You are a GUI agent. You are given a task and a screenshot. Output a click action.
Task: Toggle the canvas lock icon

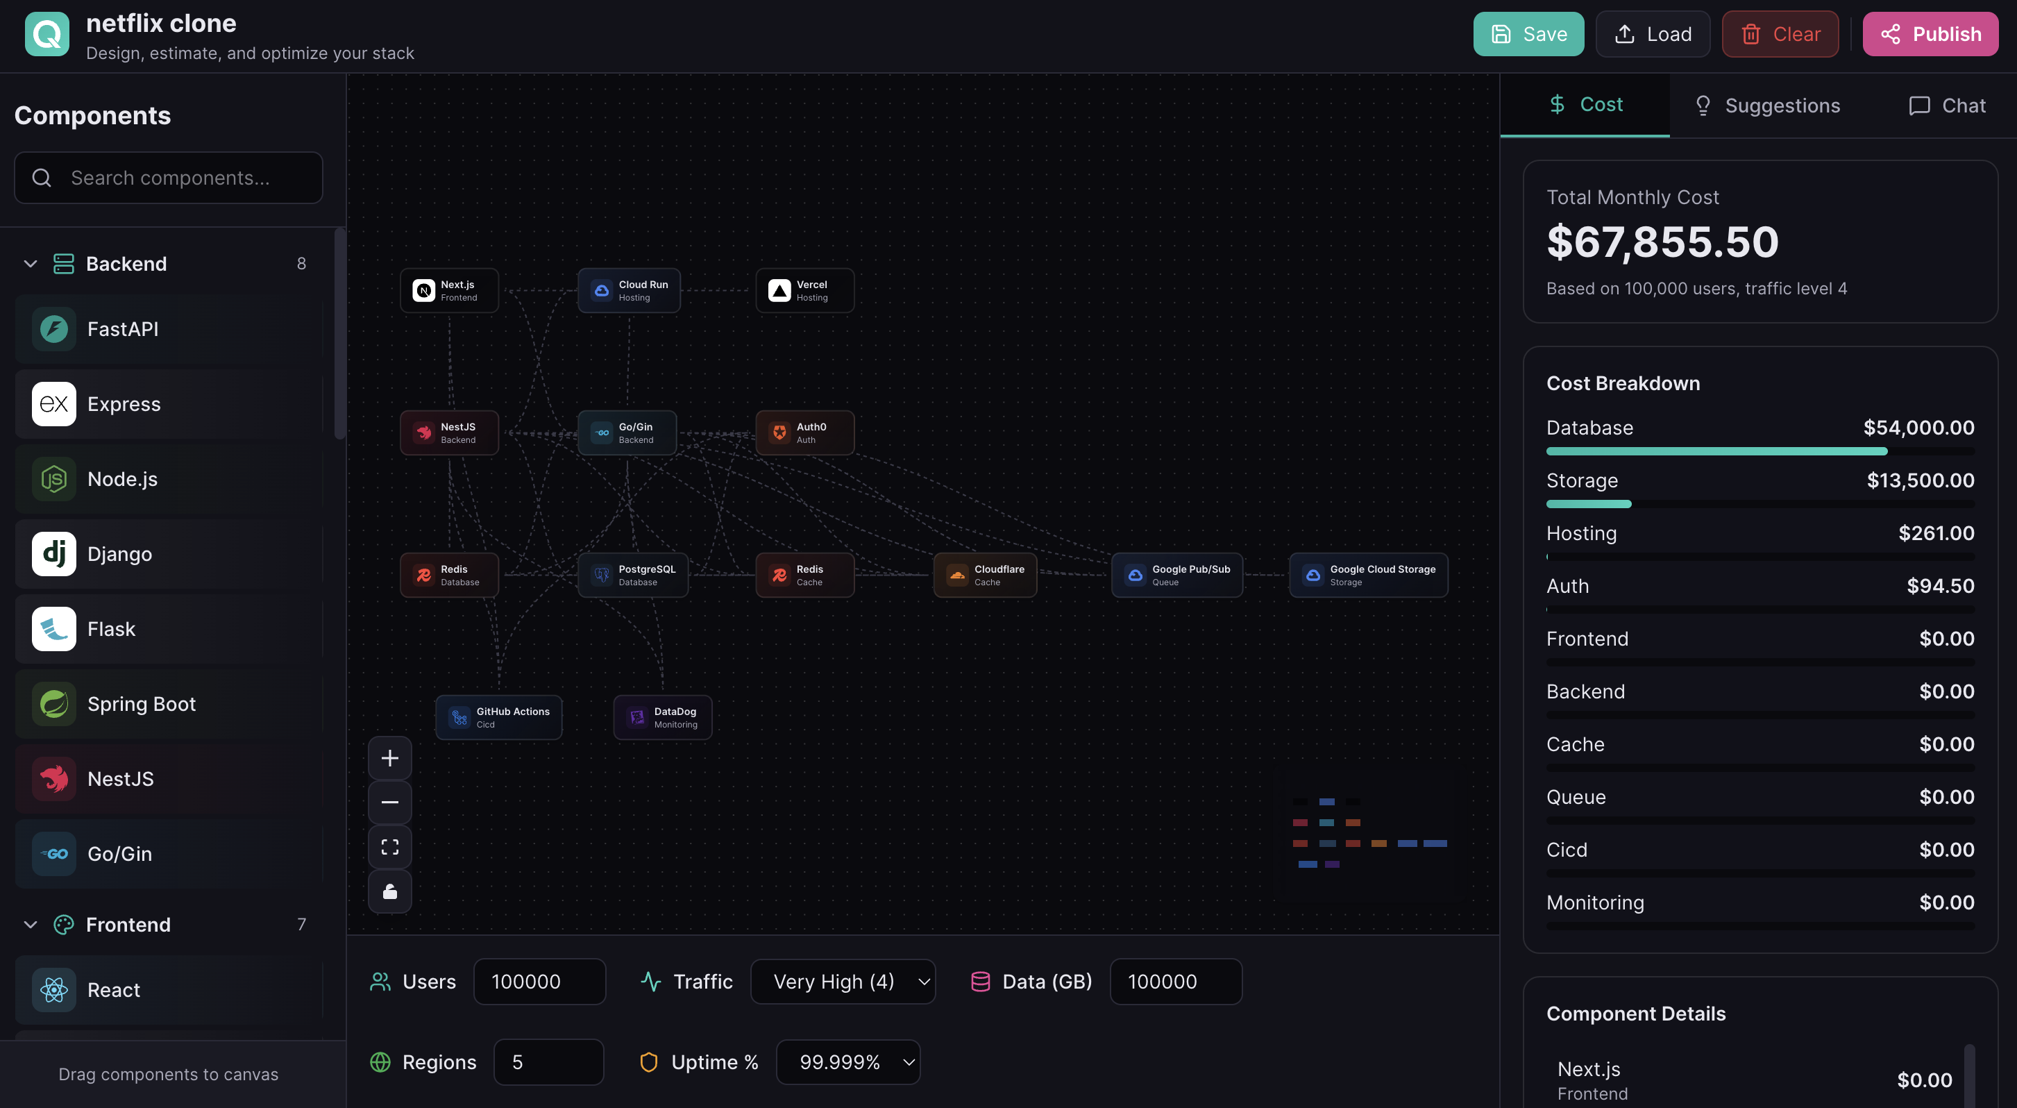(389, 891)
